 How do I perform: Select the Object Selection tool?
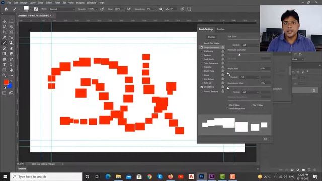pos(11,27)
